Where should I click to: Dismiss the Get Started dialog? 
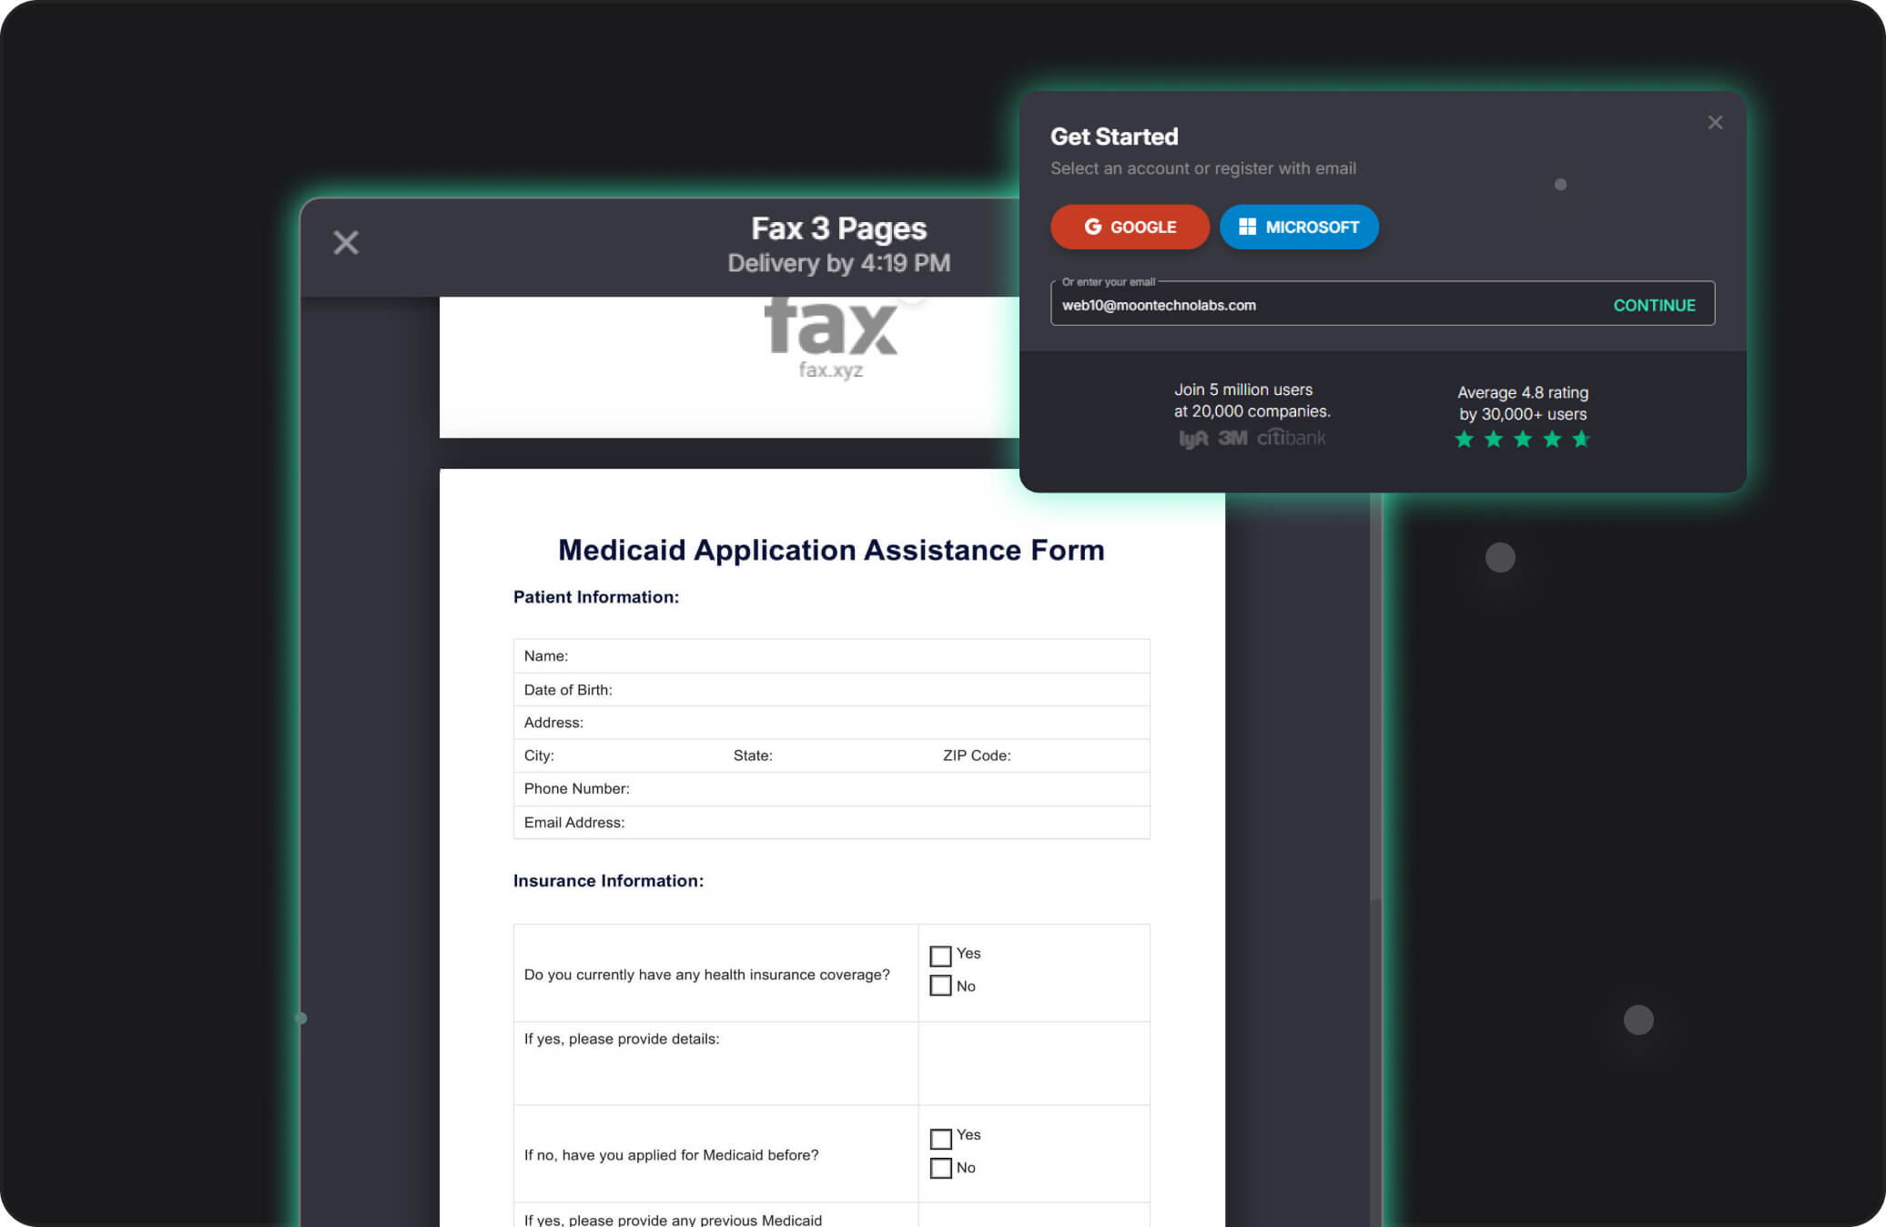[1715, 123]
